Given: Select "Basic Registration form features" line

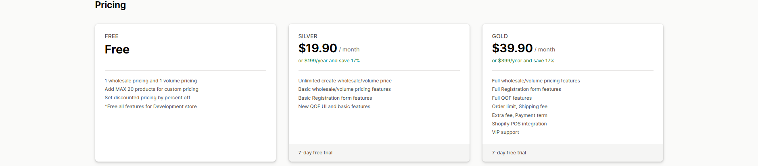Looking at the screenshot, I should click(335, 98).
